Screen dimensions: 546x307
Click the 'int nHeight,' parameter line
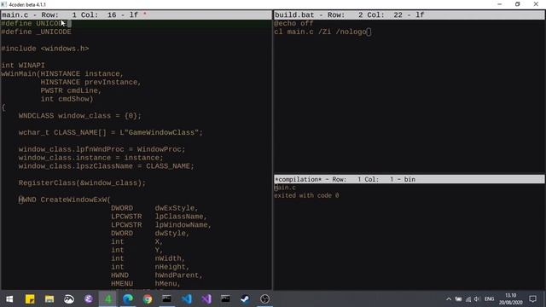pyautogui.click(x=150, y=267)
